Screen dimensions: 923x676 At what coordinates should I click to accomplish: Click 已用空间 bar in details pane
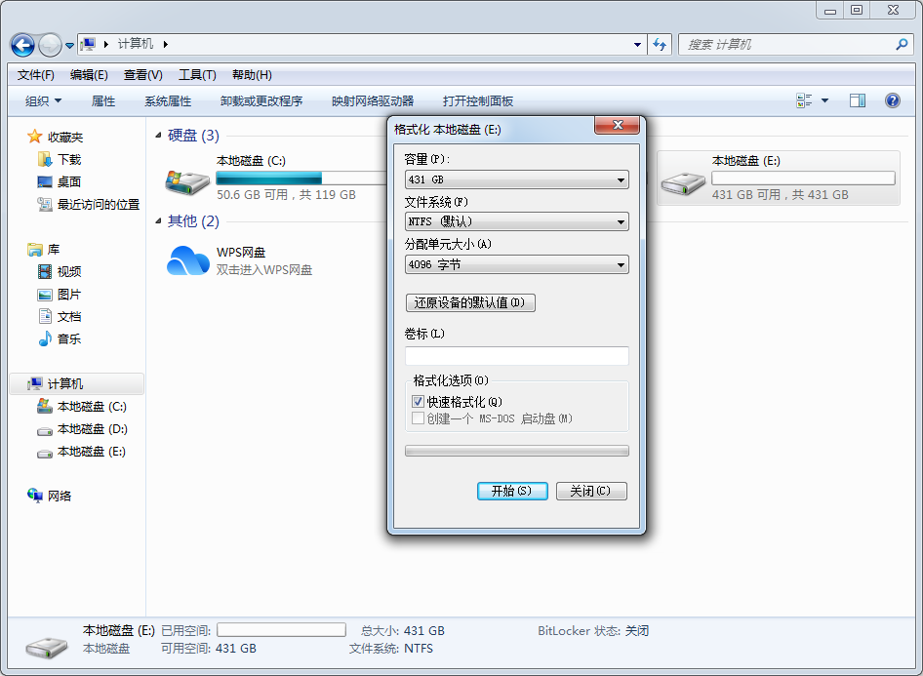pyautogui.click(x=281, y=630)
